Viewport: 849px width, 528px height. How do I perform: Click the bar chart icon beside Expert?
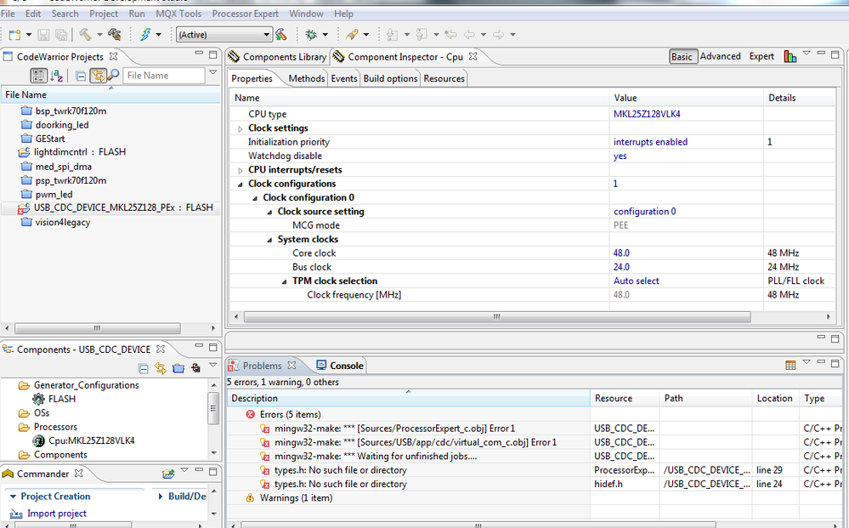pos(790,57)
